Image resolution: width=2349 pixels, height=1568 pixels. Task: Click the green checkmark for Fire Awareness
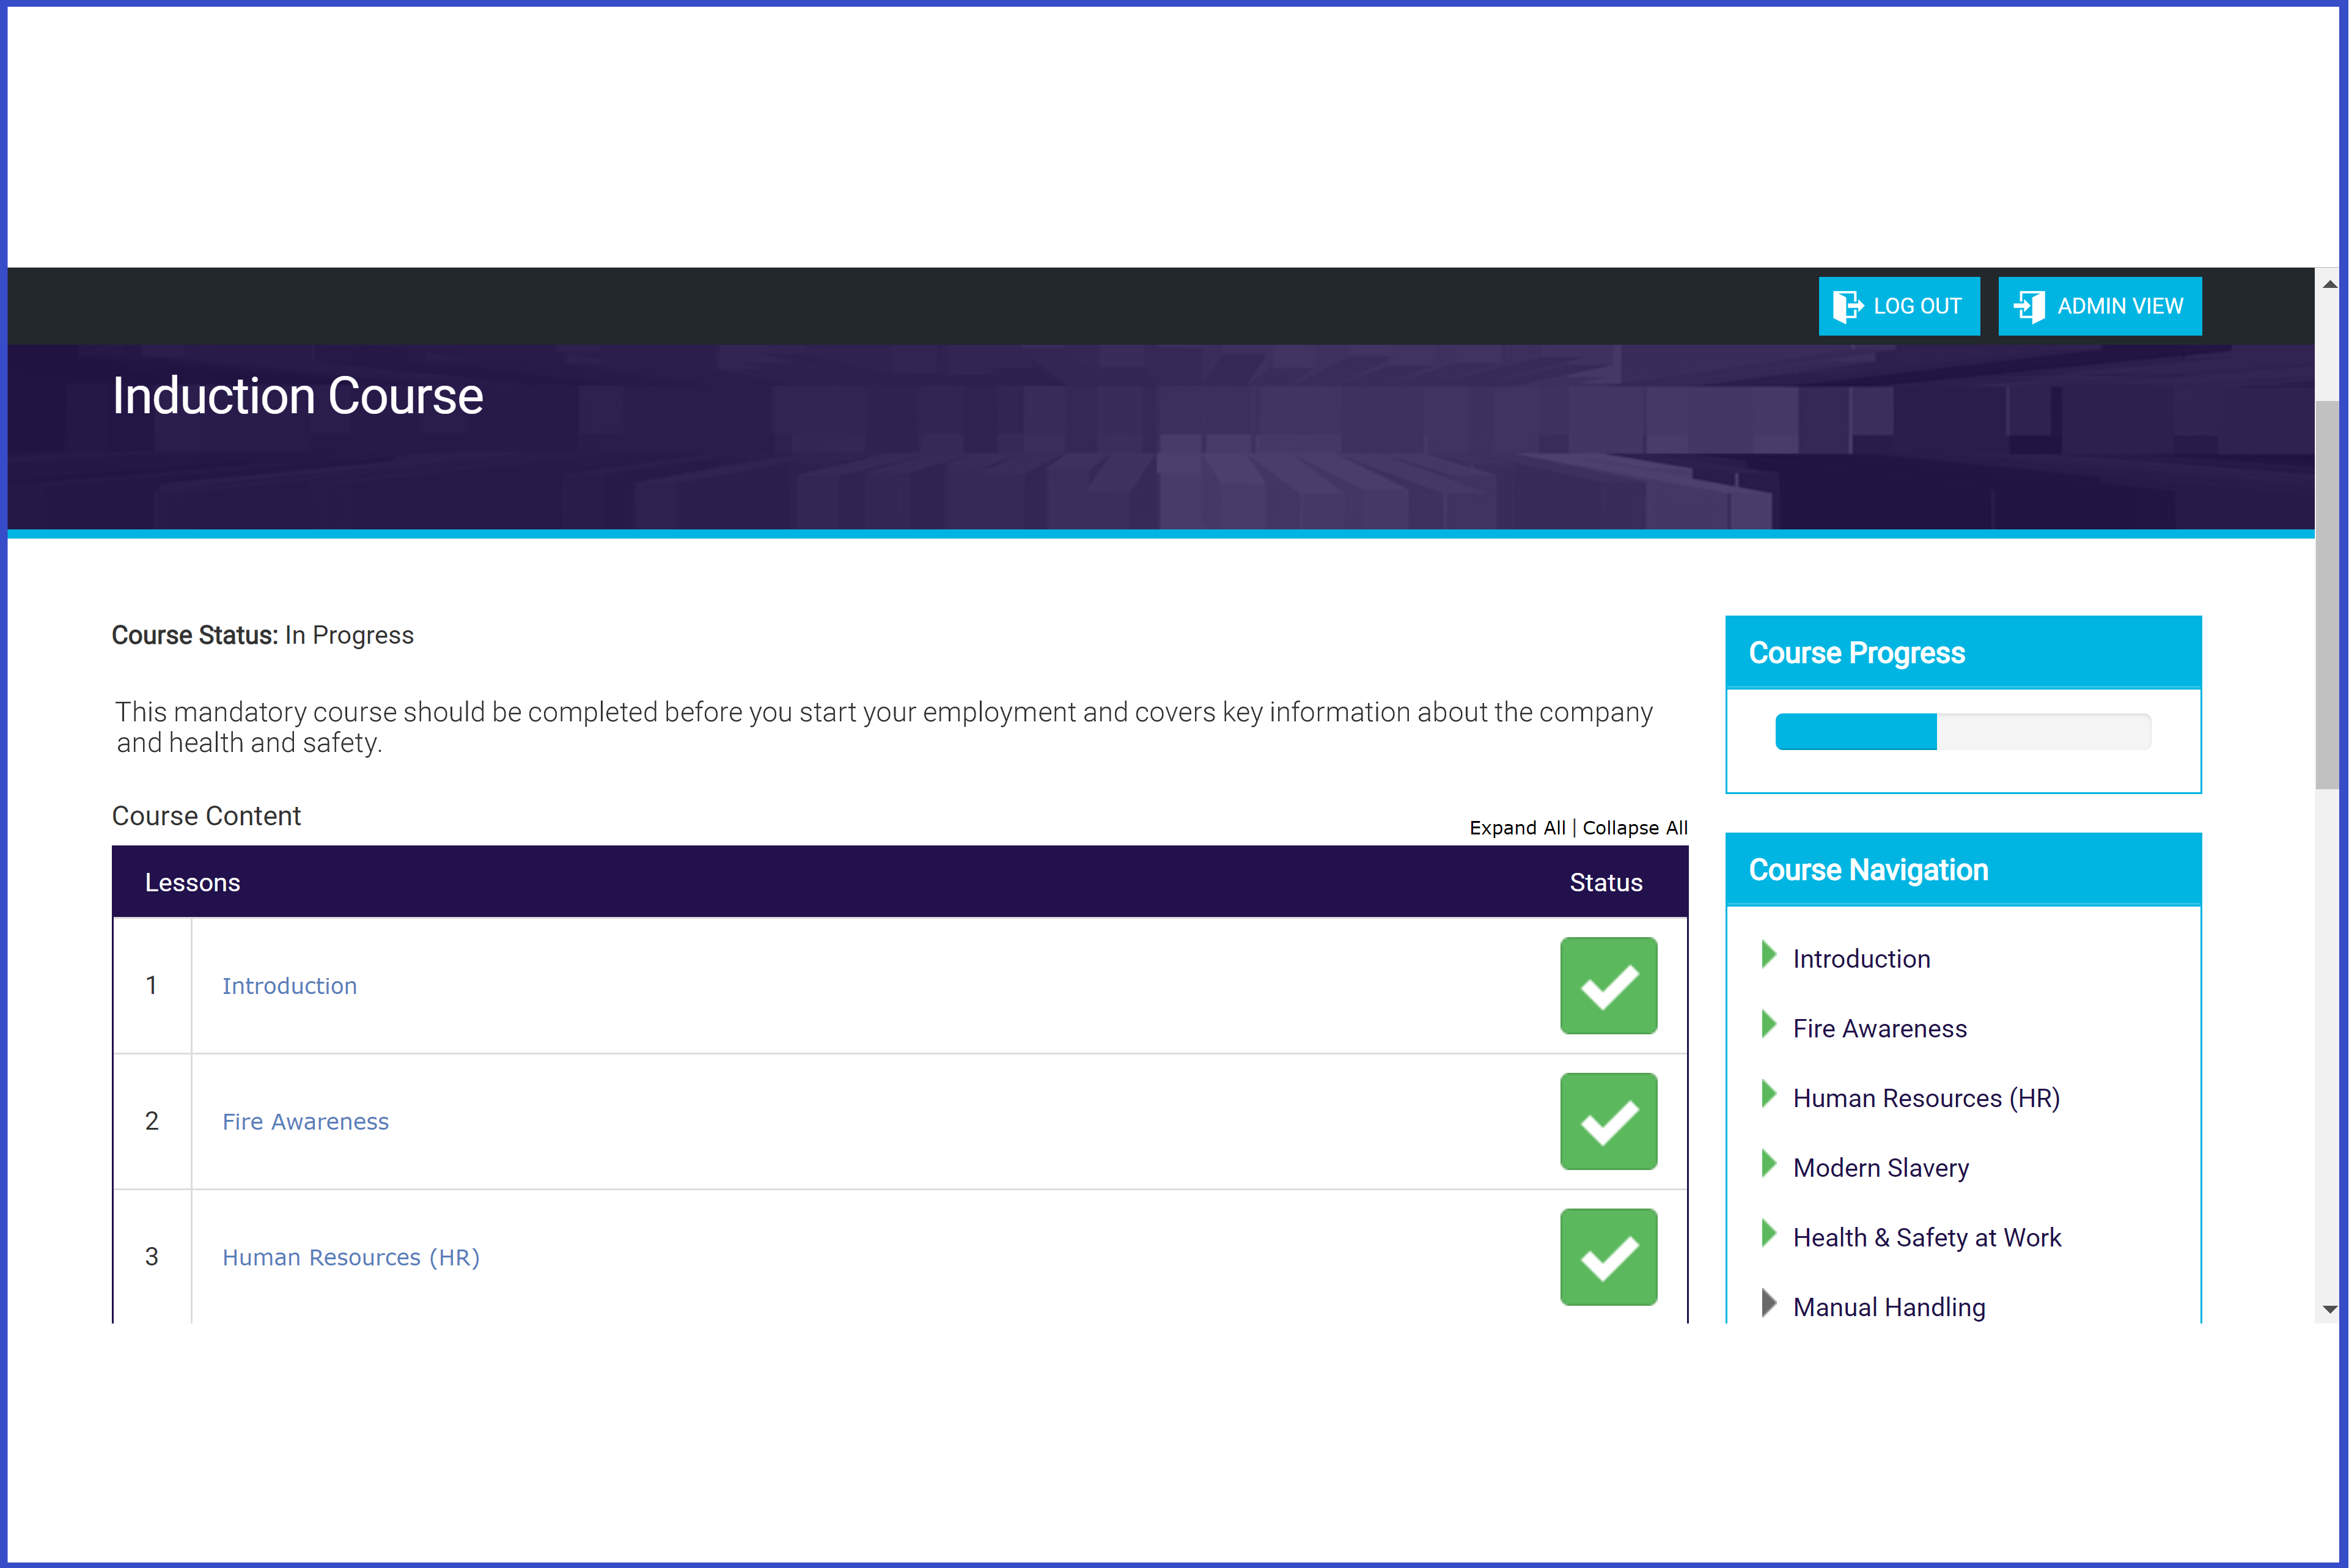[x=1608, y=1122]
